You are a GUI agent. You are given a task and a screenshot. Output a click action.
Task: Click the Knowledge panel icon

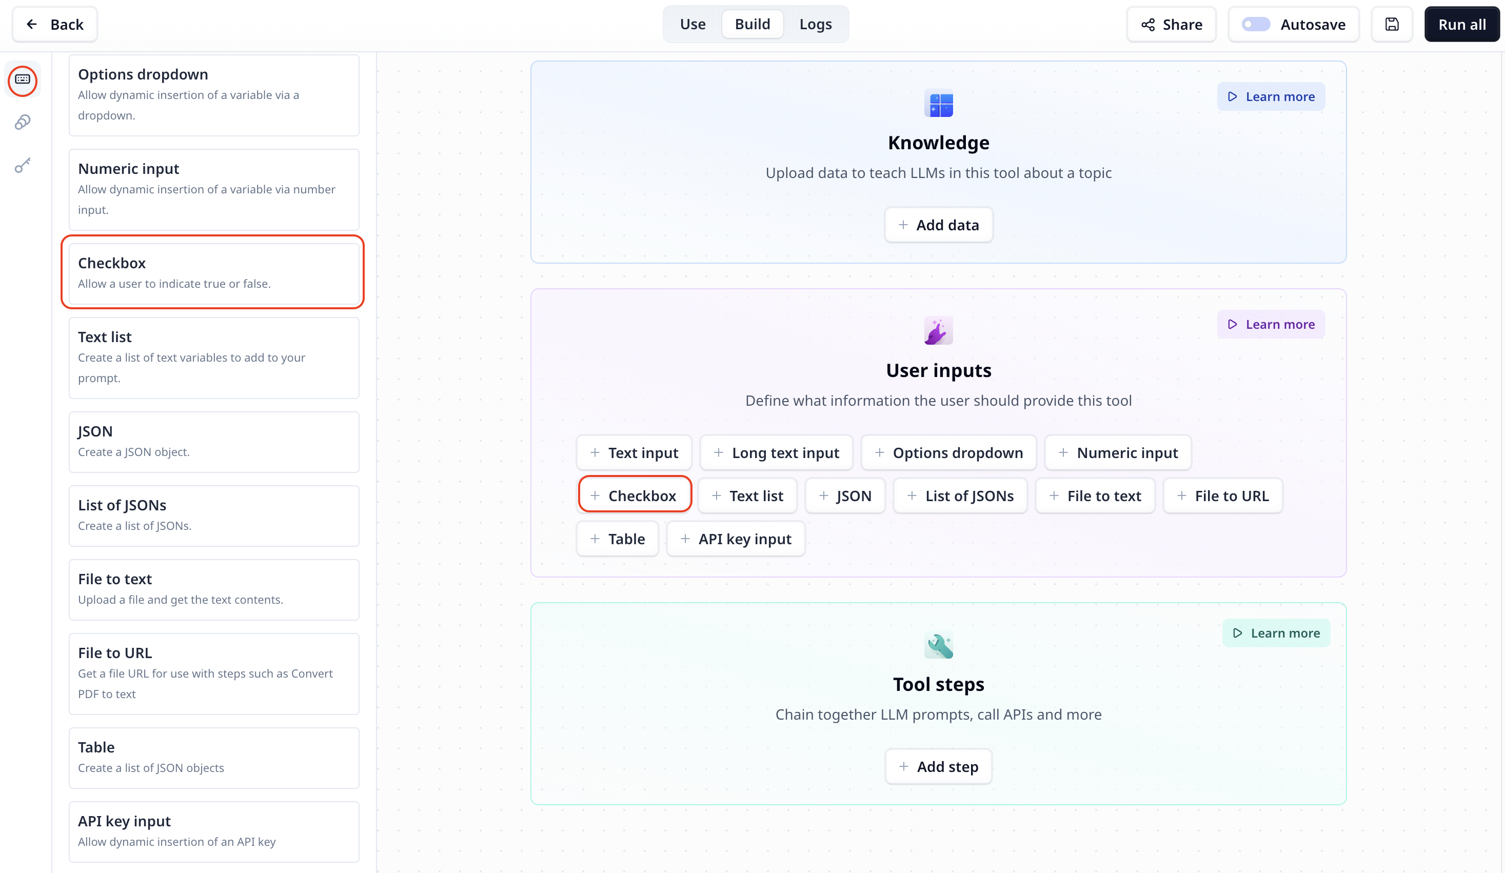coord(939,103)
